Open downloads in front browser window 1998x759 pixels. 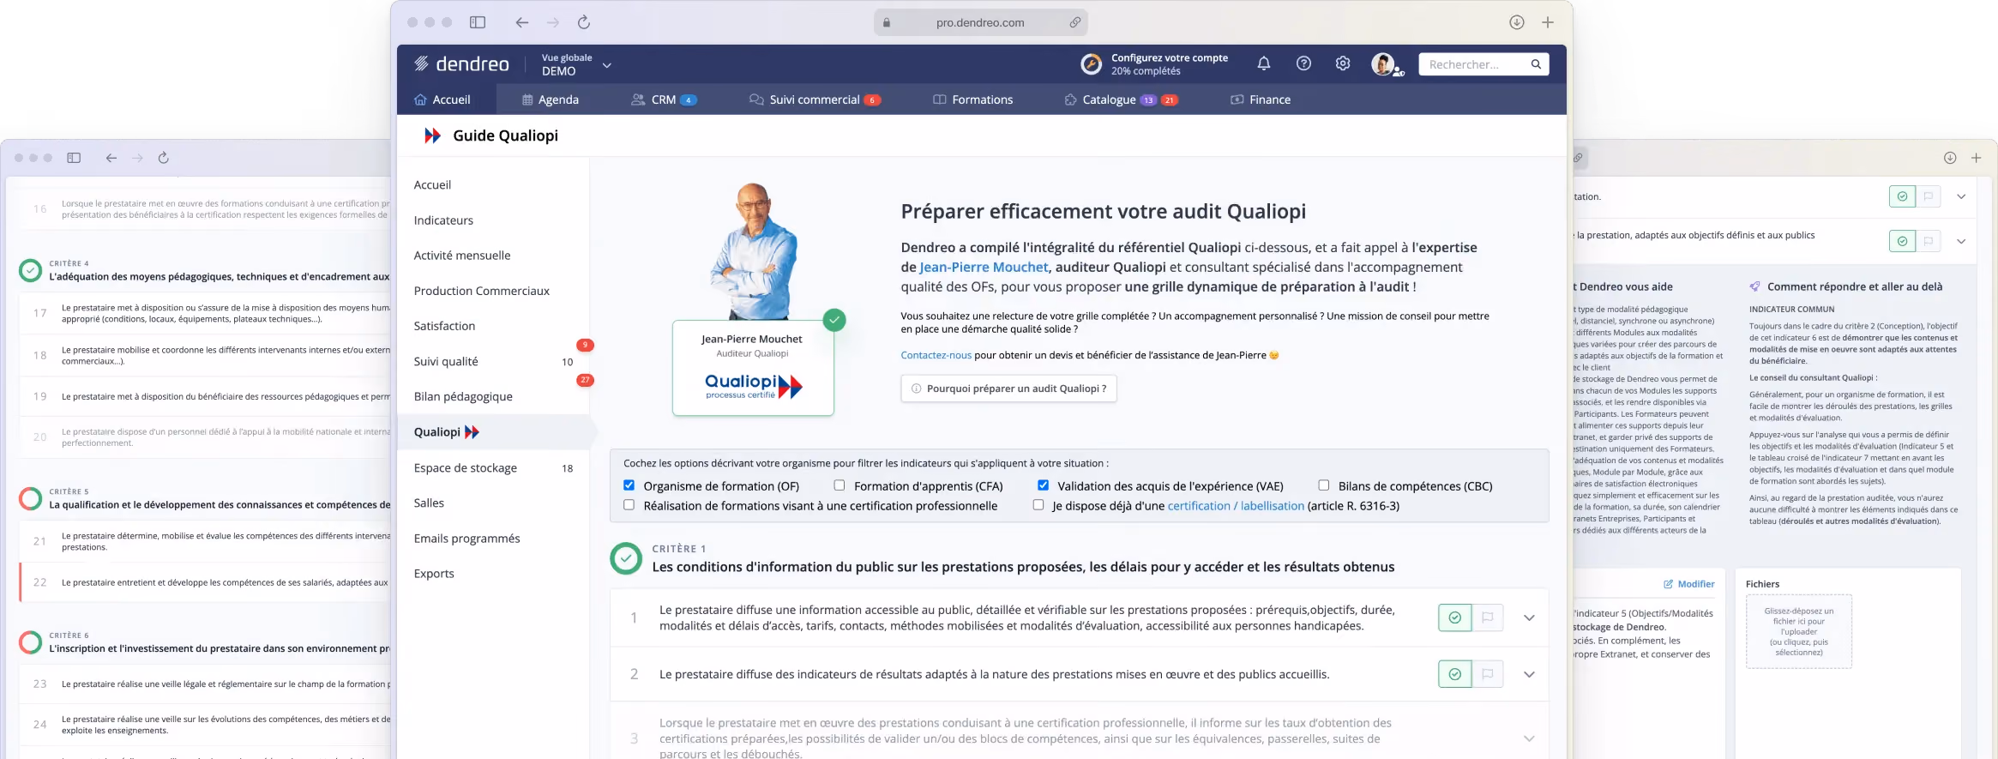pyautogui.click(x=1516, y=22)
